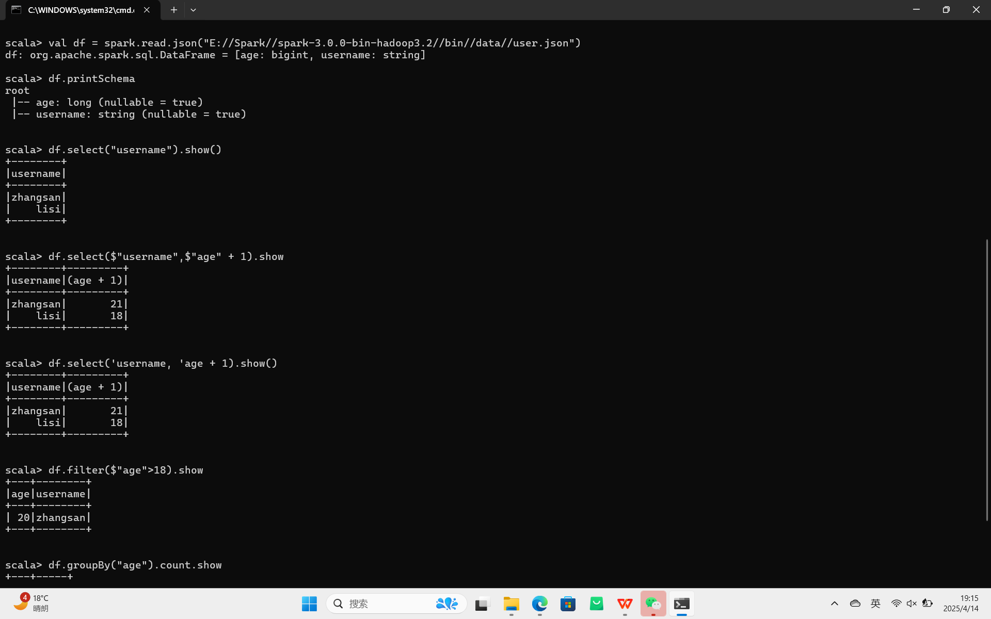
Task: Open the Task View button
Action: pyautogui.click(x=482, y=604)
